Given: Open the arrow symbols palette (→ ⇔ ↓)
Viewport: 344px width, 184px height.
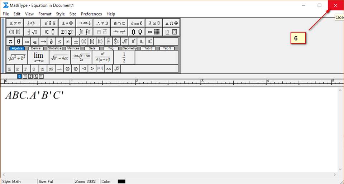Looking at the screenshot, I should 85,23.
